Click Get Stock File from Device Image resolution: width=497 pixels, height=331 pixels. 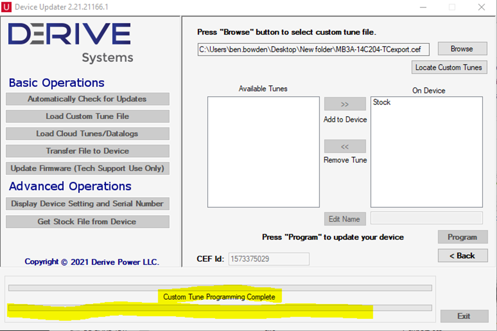(87, 222)
